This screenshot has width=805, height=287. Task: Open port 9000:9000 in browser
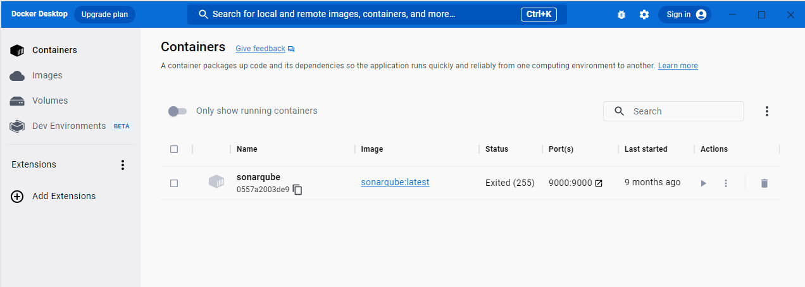(599, 183)
